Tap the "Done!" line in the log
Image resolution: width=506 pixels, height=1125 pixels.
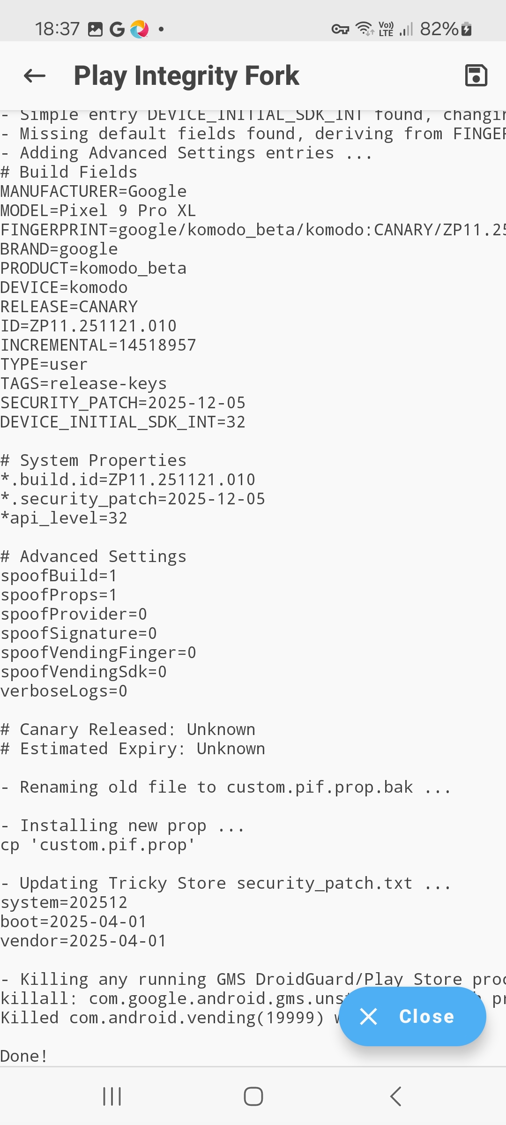click(x=24, y=1056)
